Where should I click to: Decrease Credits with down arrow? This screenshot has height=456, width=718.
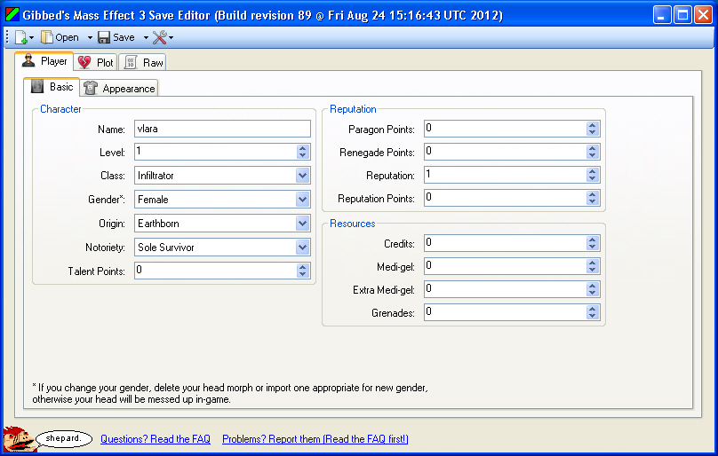(x=593, y=247)
